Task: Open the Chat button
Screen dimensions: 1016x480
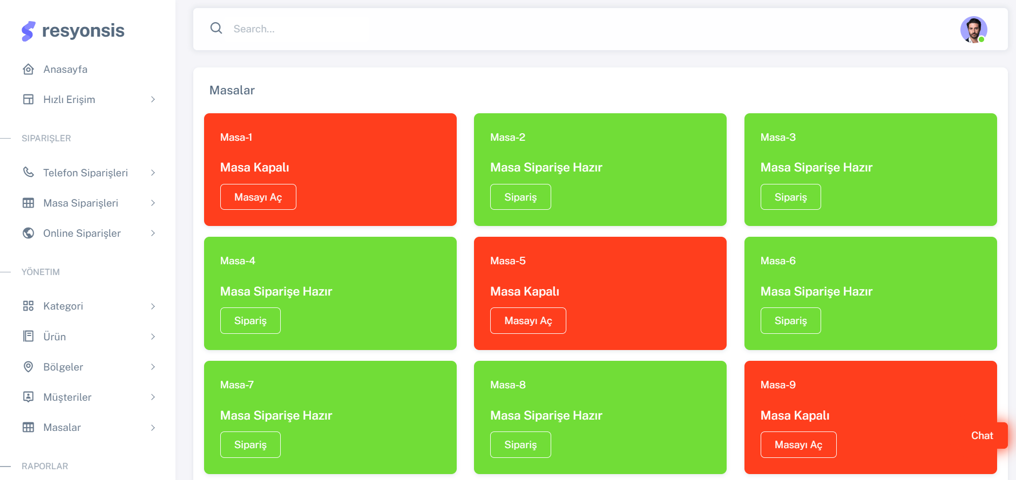Action: click(983, 435)
